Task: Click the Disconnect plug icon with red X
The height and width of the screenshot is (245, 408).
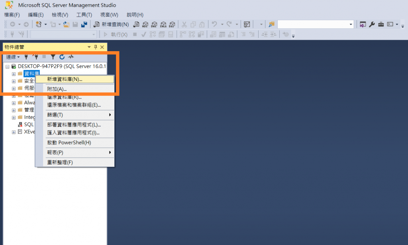Action: tap(35, 57)
